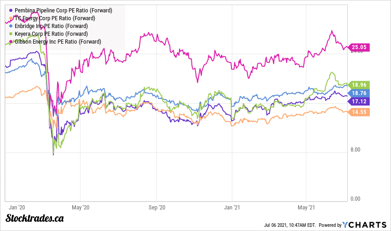Click the green Keyera legend dot

(x=11, y=34)
